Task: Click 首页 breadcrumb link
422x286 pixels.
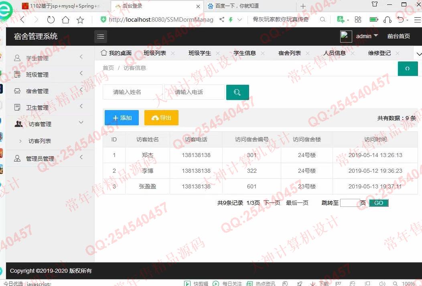Action: click(108, 68)
